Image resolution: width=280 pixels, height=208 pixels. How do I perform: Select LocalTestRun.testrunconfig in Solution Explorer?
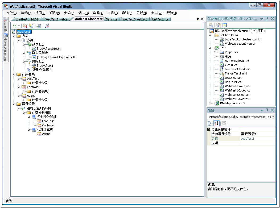(x=242, y=39)
